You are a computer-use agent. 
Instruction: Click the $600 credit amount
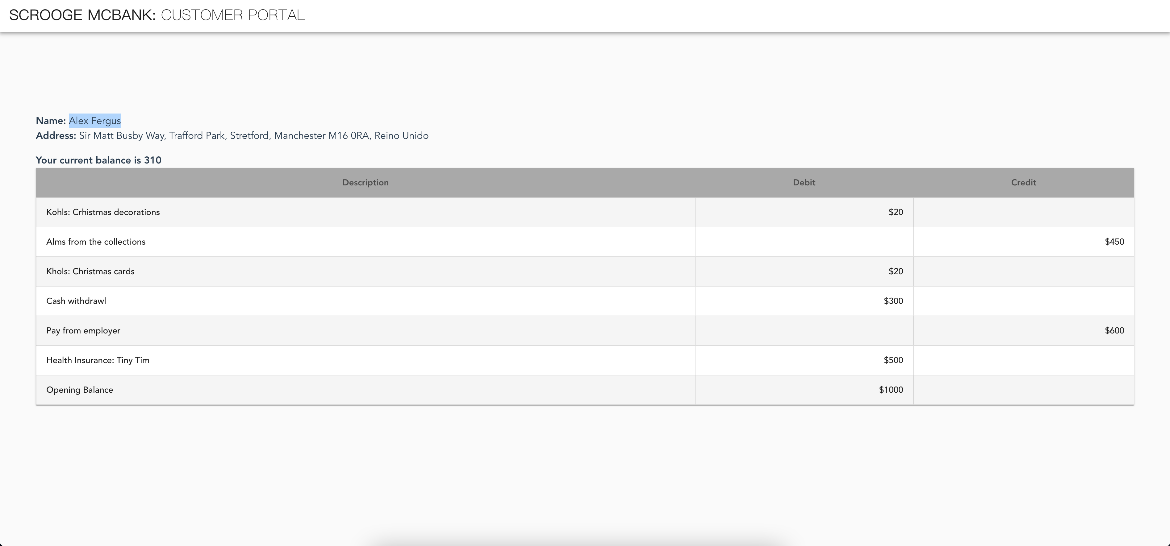pos(1114,331)
